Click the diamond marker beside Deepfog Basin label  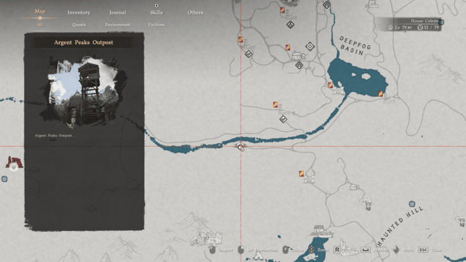point(310,46)
